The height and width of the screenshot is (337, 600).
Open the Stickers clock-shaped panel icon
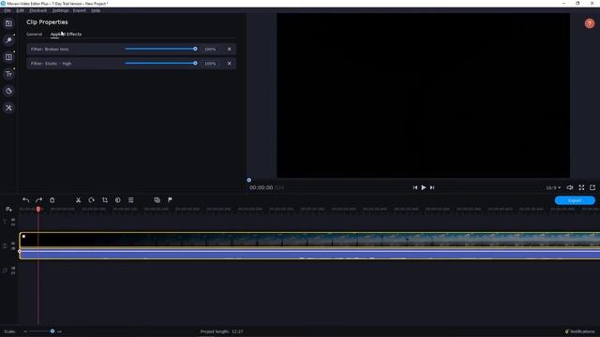[8, 91]
